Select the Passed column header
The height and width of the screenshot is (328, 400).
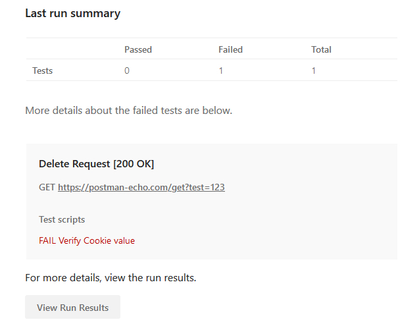pos(138,49)
